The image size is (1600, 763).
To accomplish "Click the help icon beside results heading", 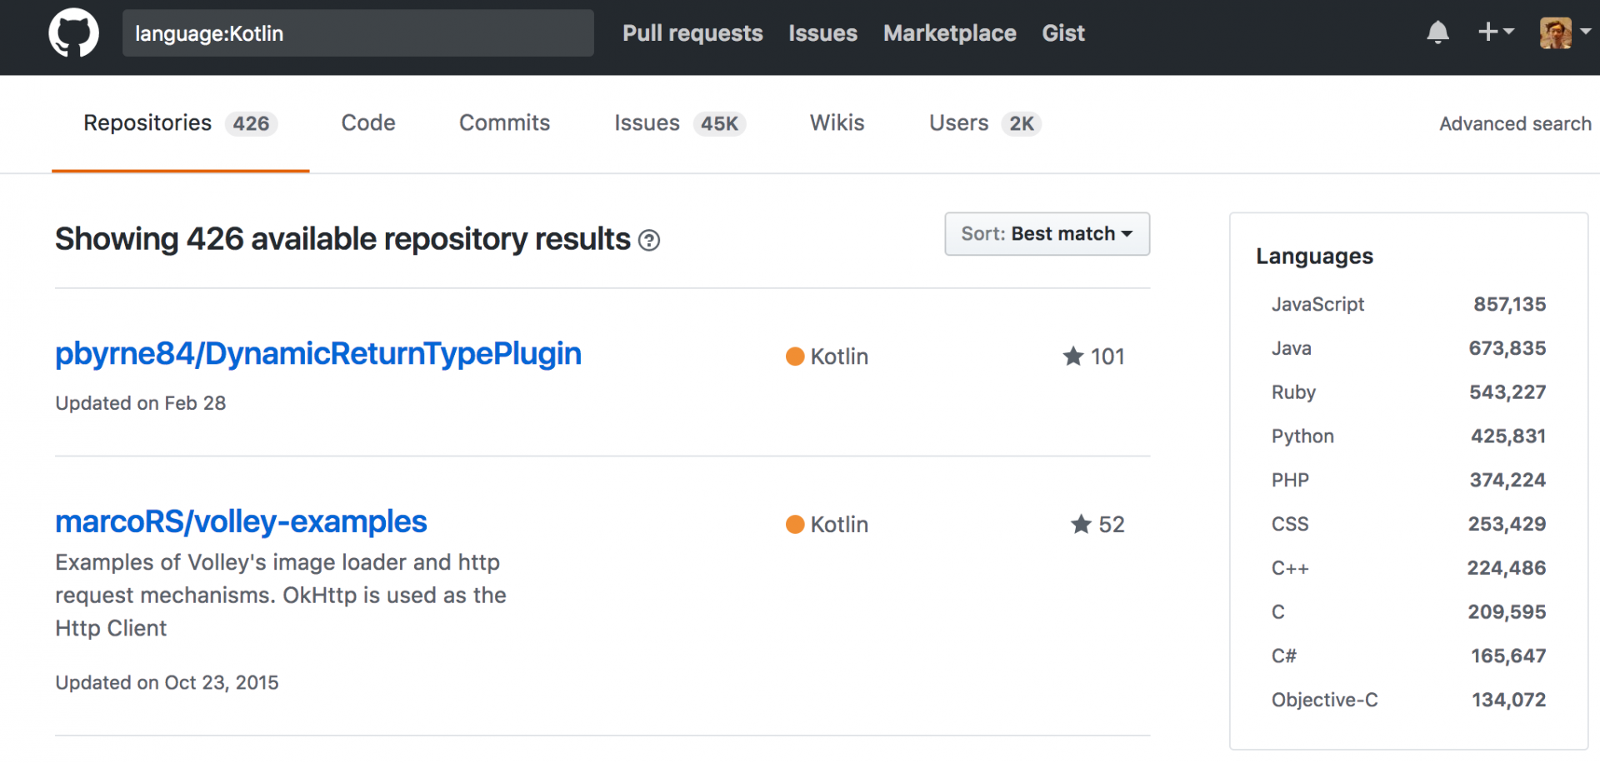I will [x=649, y=241].
